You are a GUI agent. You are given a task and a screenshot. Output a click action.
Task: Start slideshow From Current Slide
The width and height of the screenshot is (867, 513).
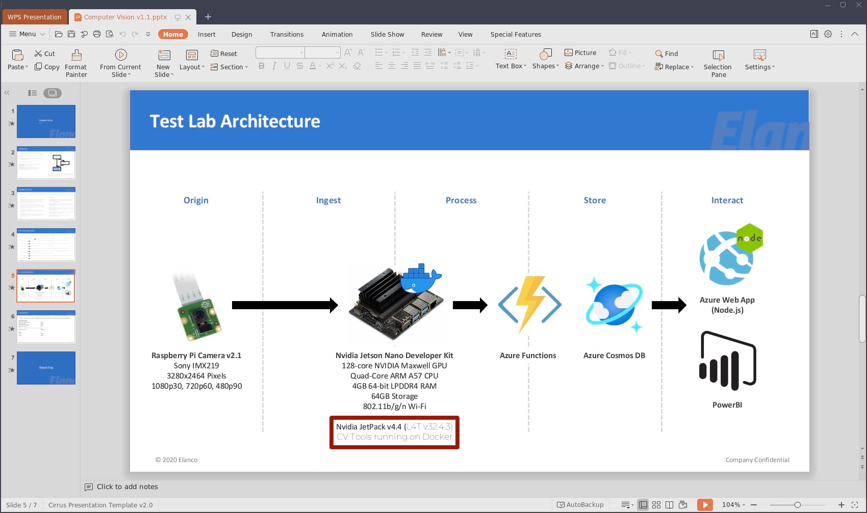(121, 63)
